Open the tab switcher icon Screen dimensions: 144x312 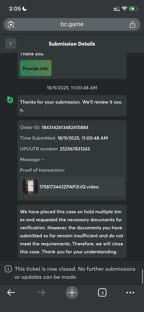(x=102, y=292)
